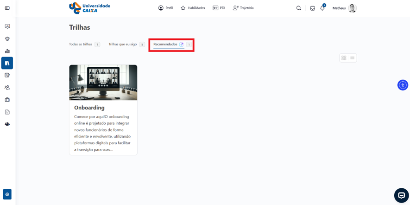
Task: Collapse the left sidebar panel
Action: click(7, 8)
